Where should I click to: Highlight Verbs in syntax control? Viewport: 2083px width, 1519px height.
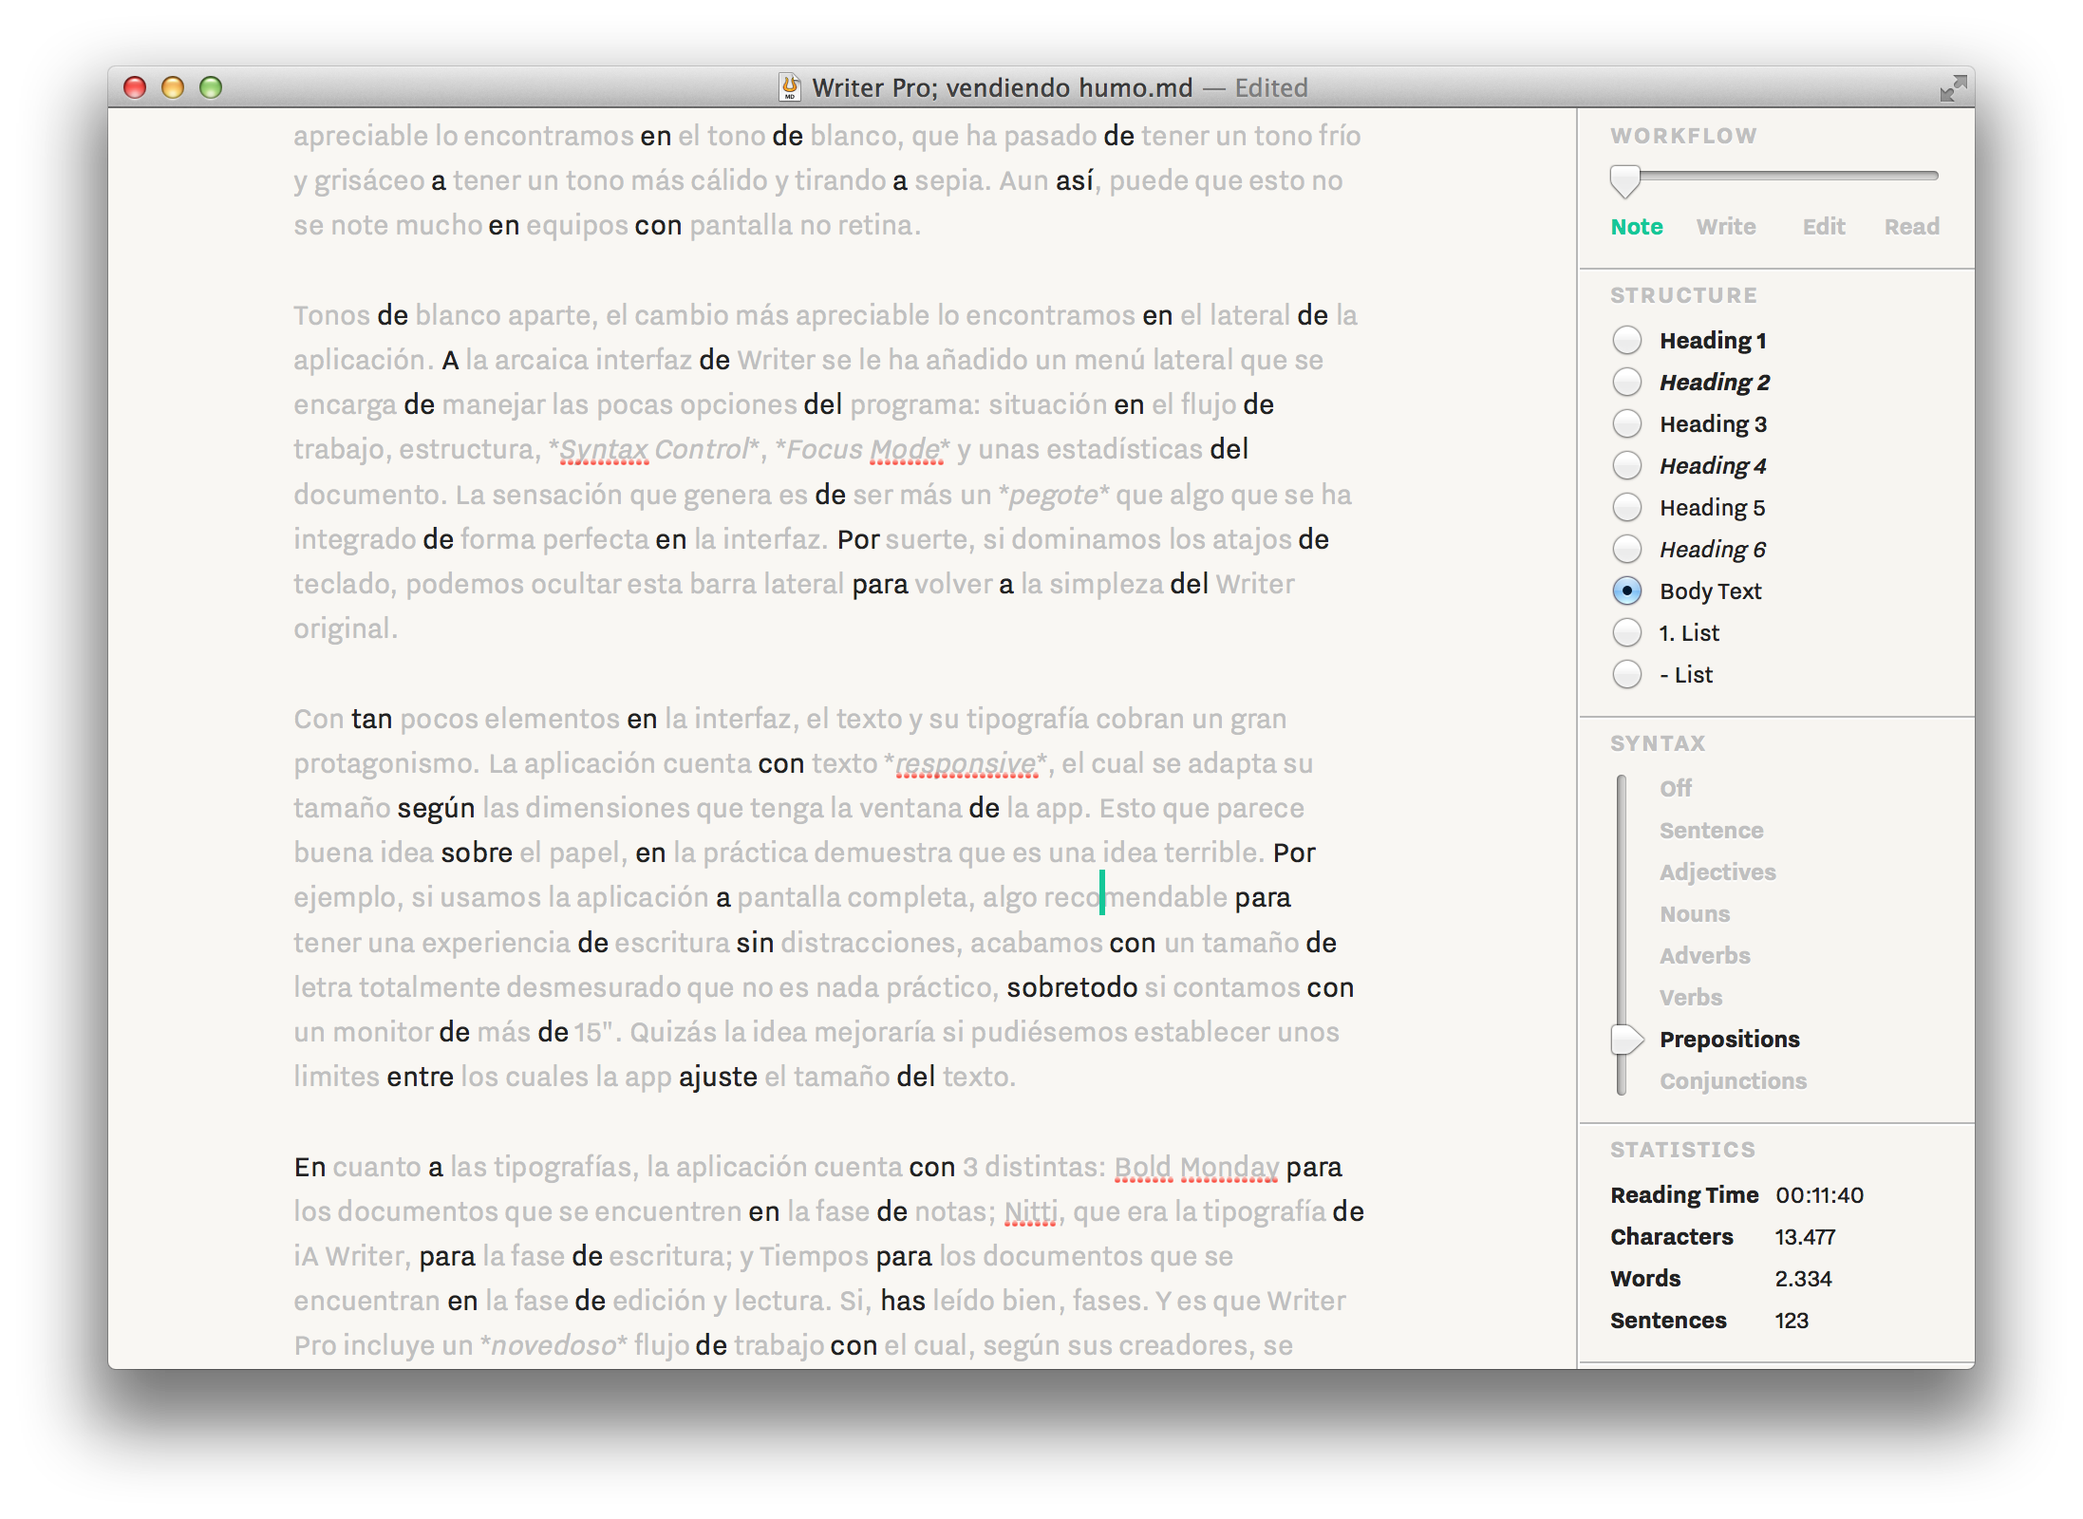[1690, 998]
